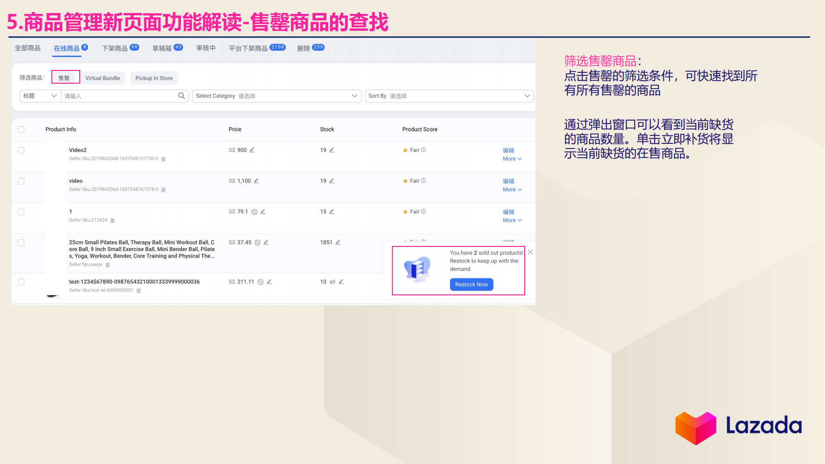Open the 平台下架商品 tab
This screenshot has height=464, width=825.
coord(247,48)
